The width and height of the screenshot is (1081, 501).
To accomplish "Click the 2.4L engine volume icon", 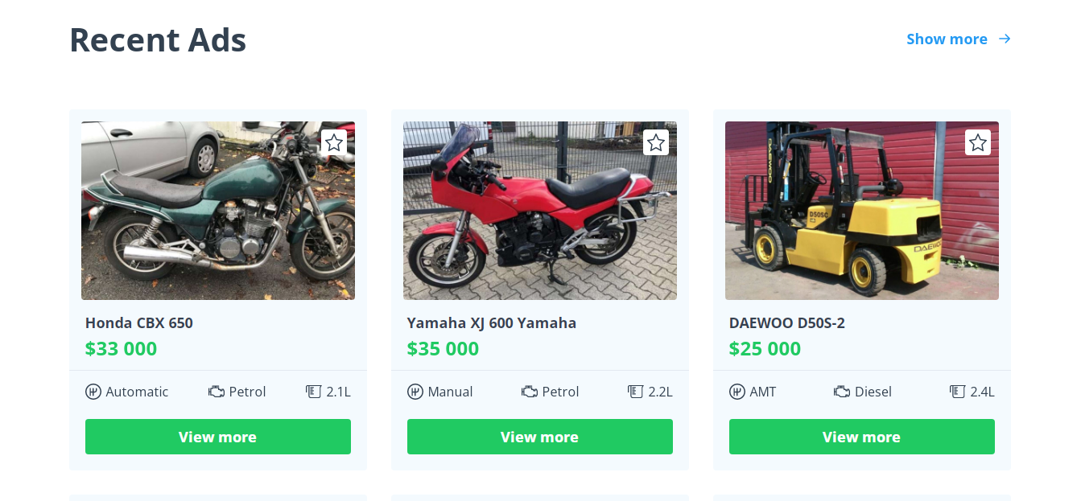I will 957,392.
